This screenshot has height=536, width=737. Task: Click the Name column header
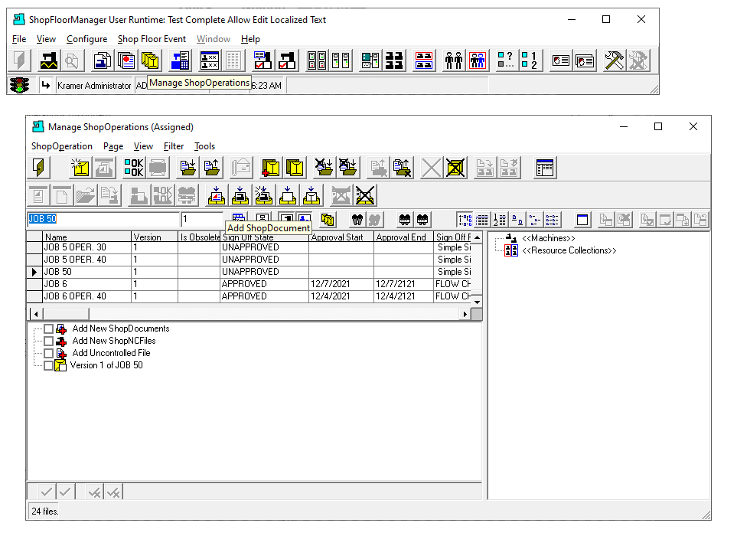click(87, 237)
